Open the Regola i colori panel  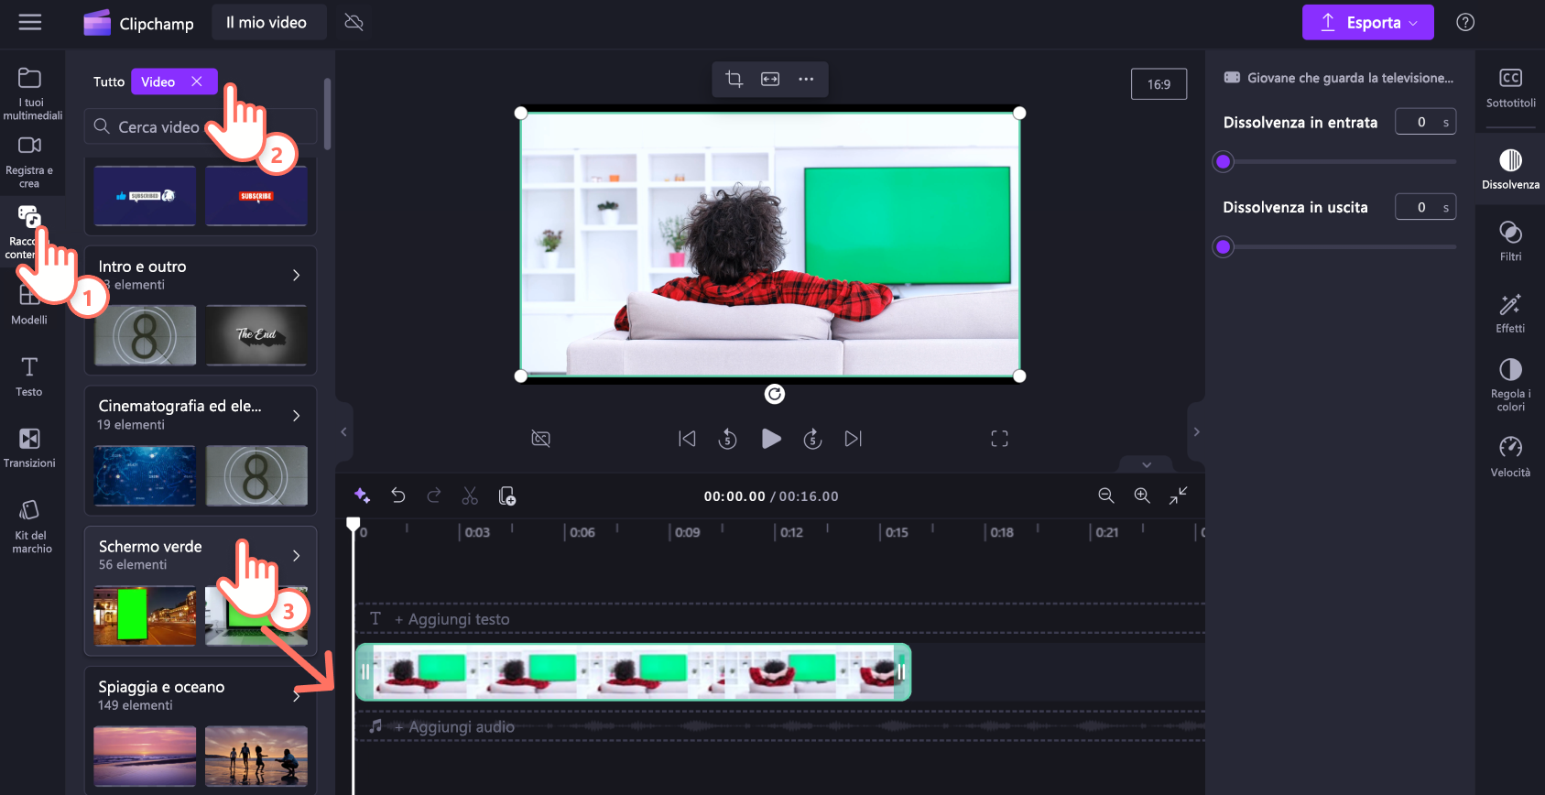1510,385
